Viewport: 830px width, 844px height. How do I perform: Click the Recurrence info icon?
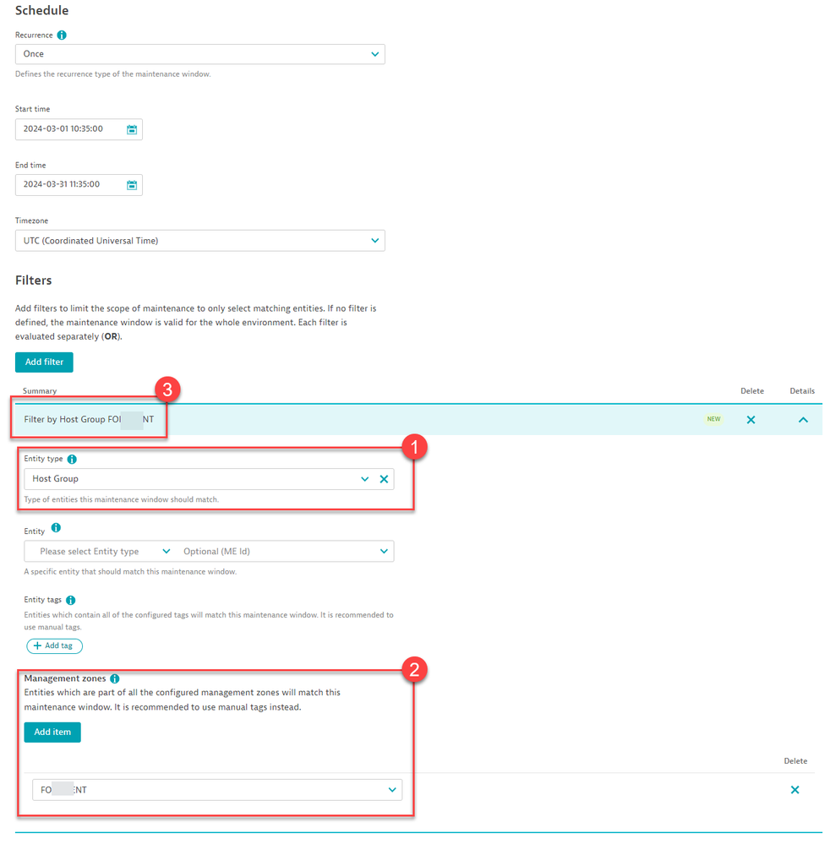click(x=62, y=35)
